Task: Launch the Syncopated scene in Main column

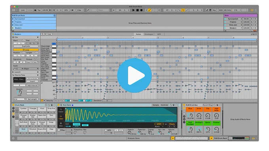Action: click(x=225, y=19)
